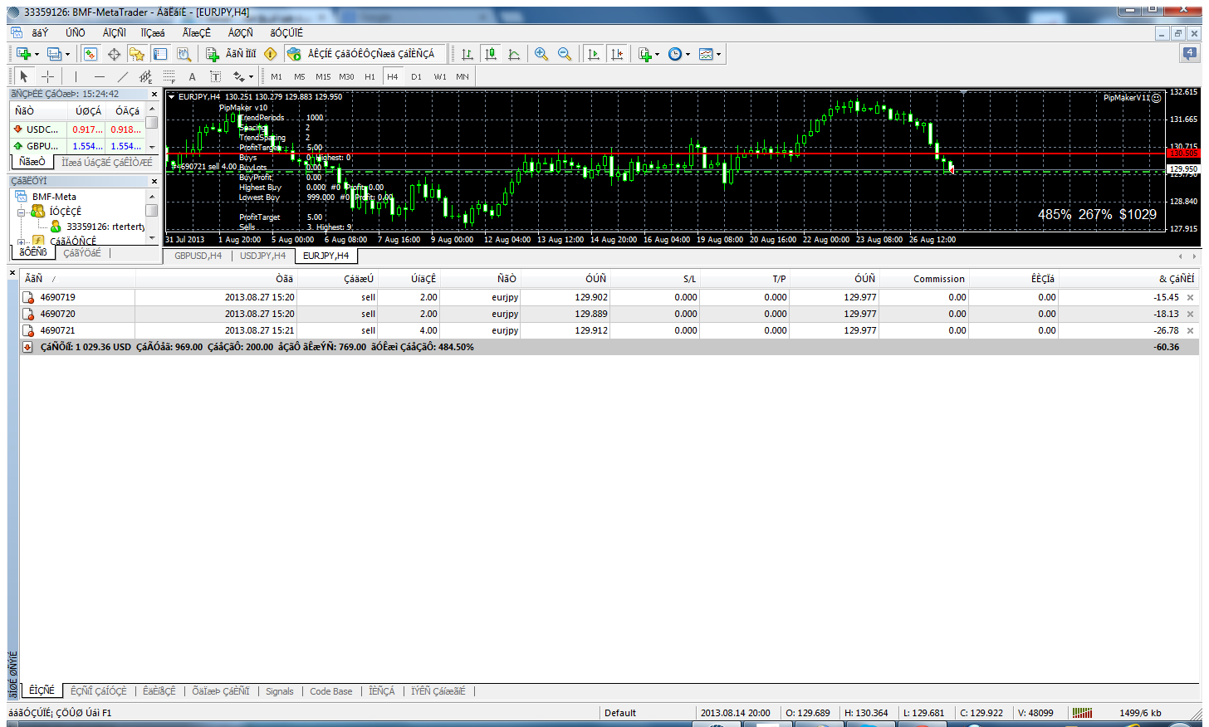
Task: Select the Crosshair tool
Action: coord(47,76)
